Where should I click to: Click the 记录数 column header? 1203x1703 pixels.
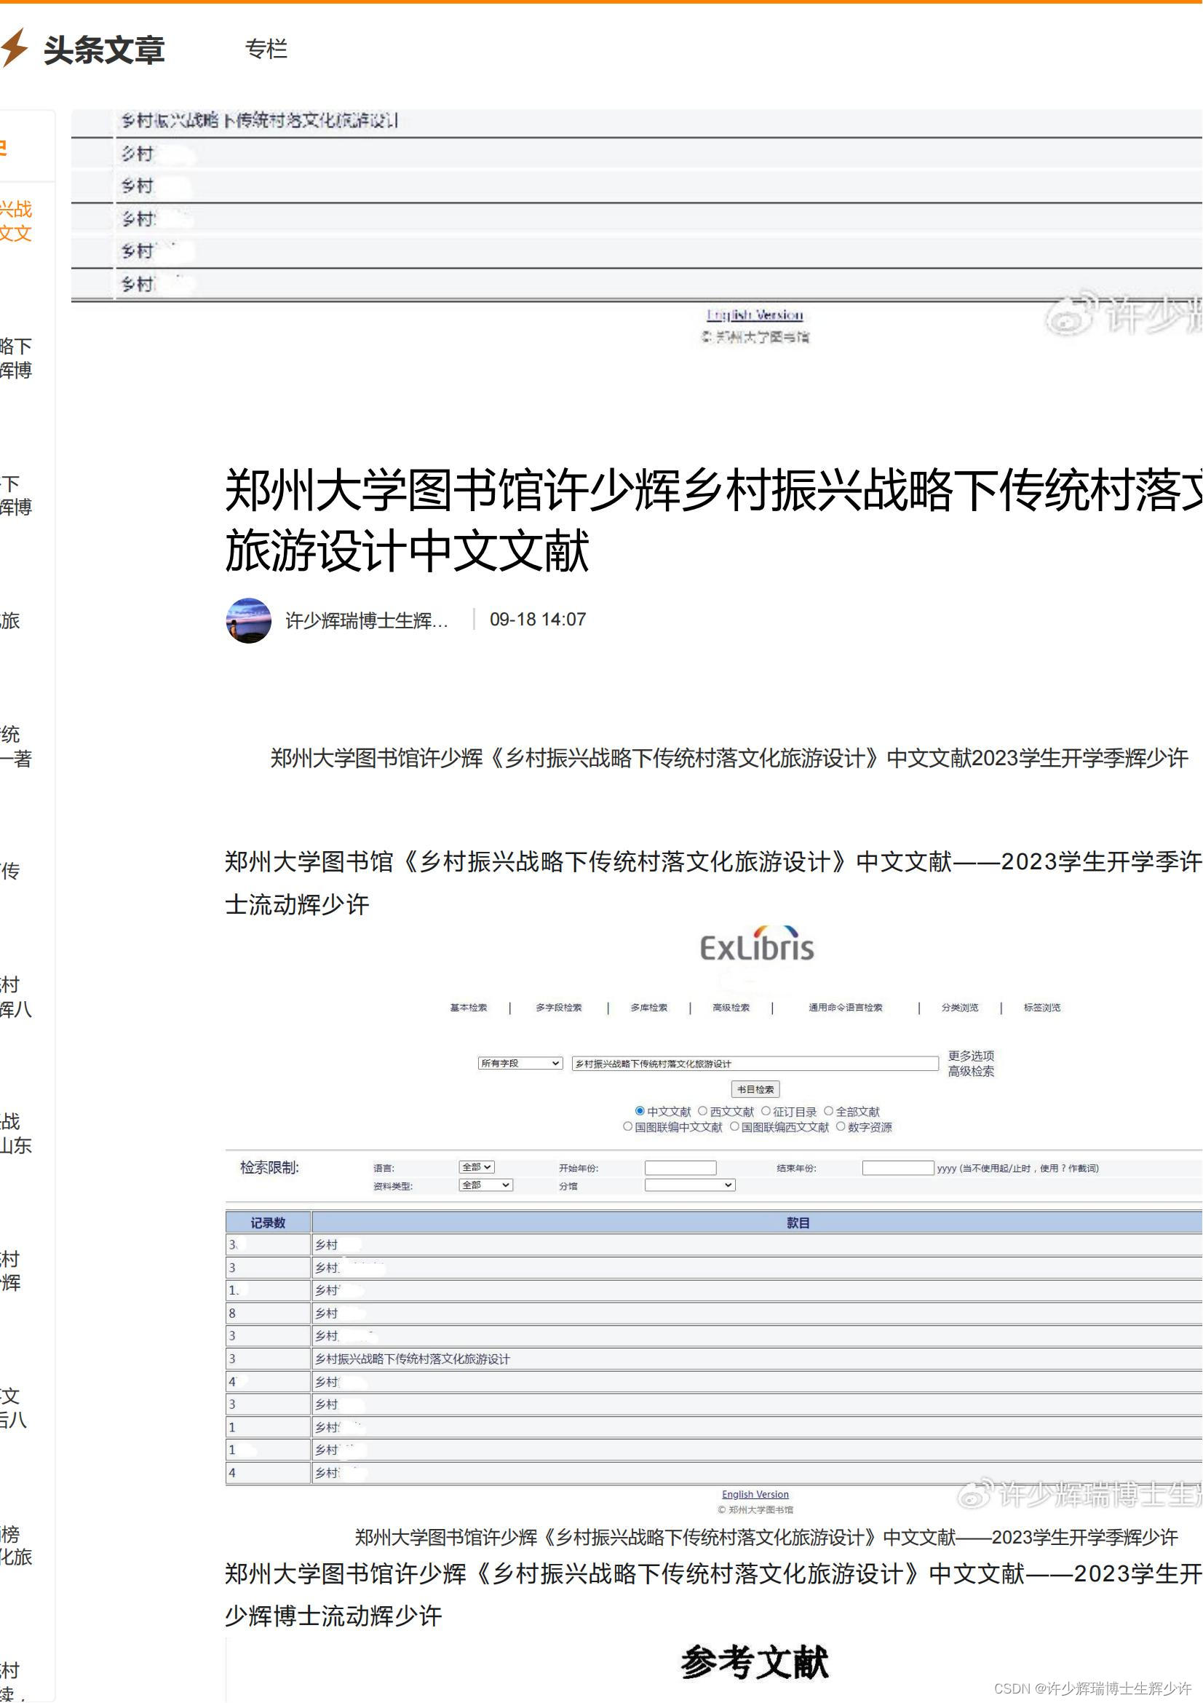point(268,1223)
